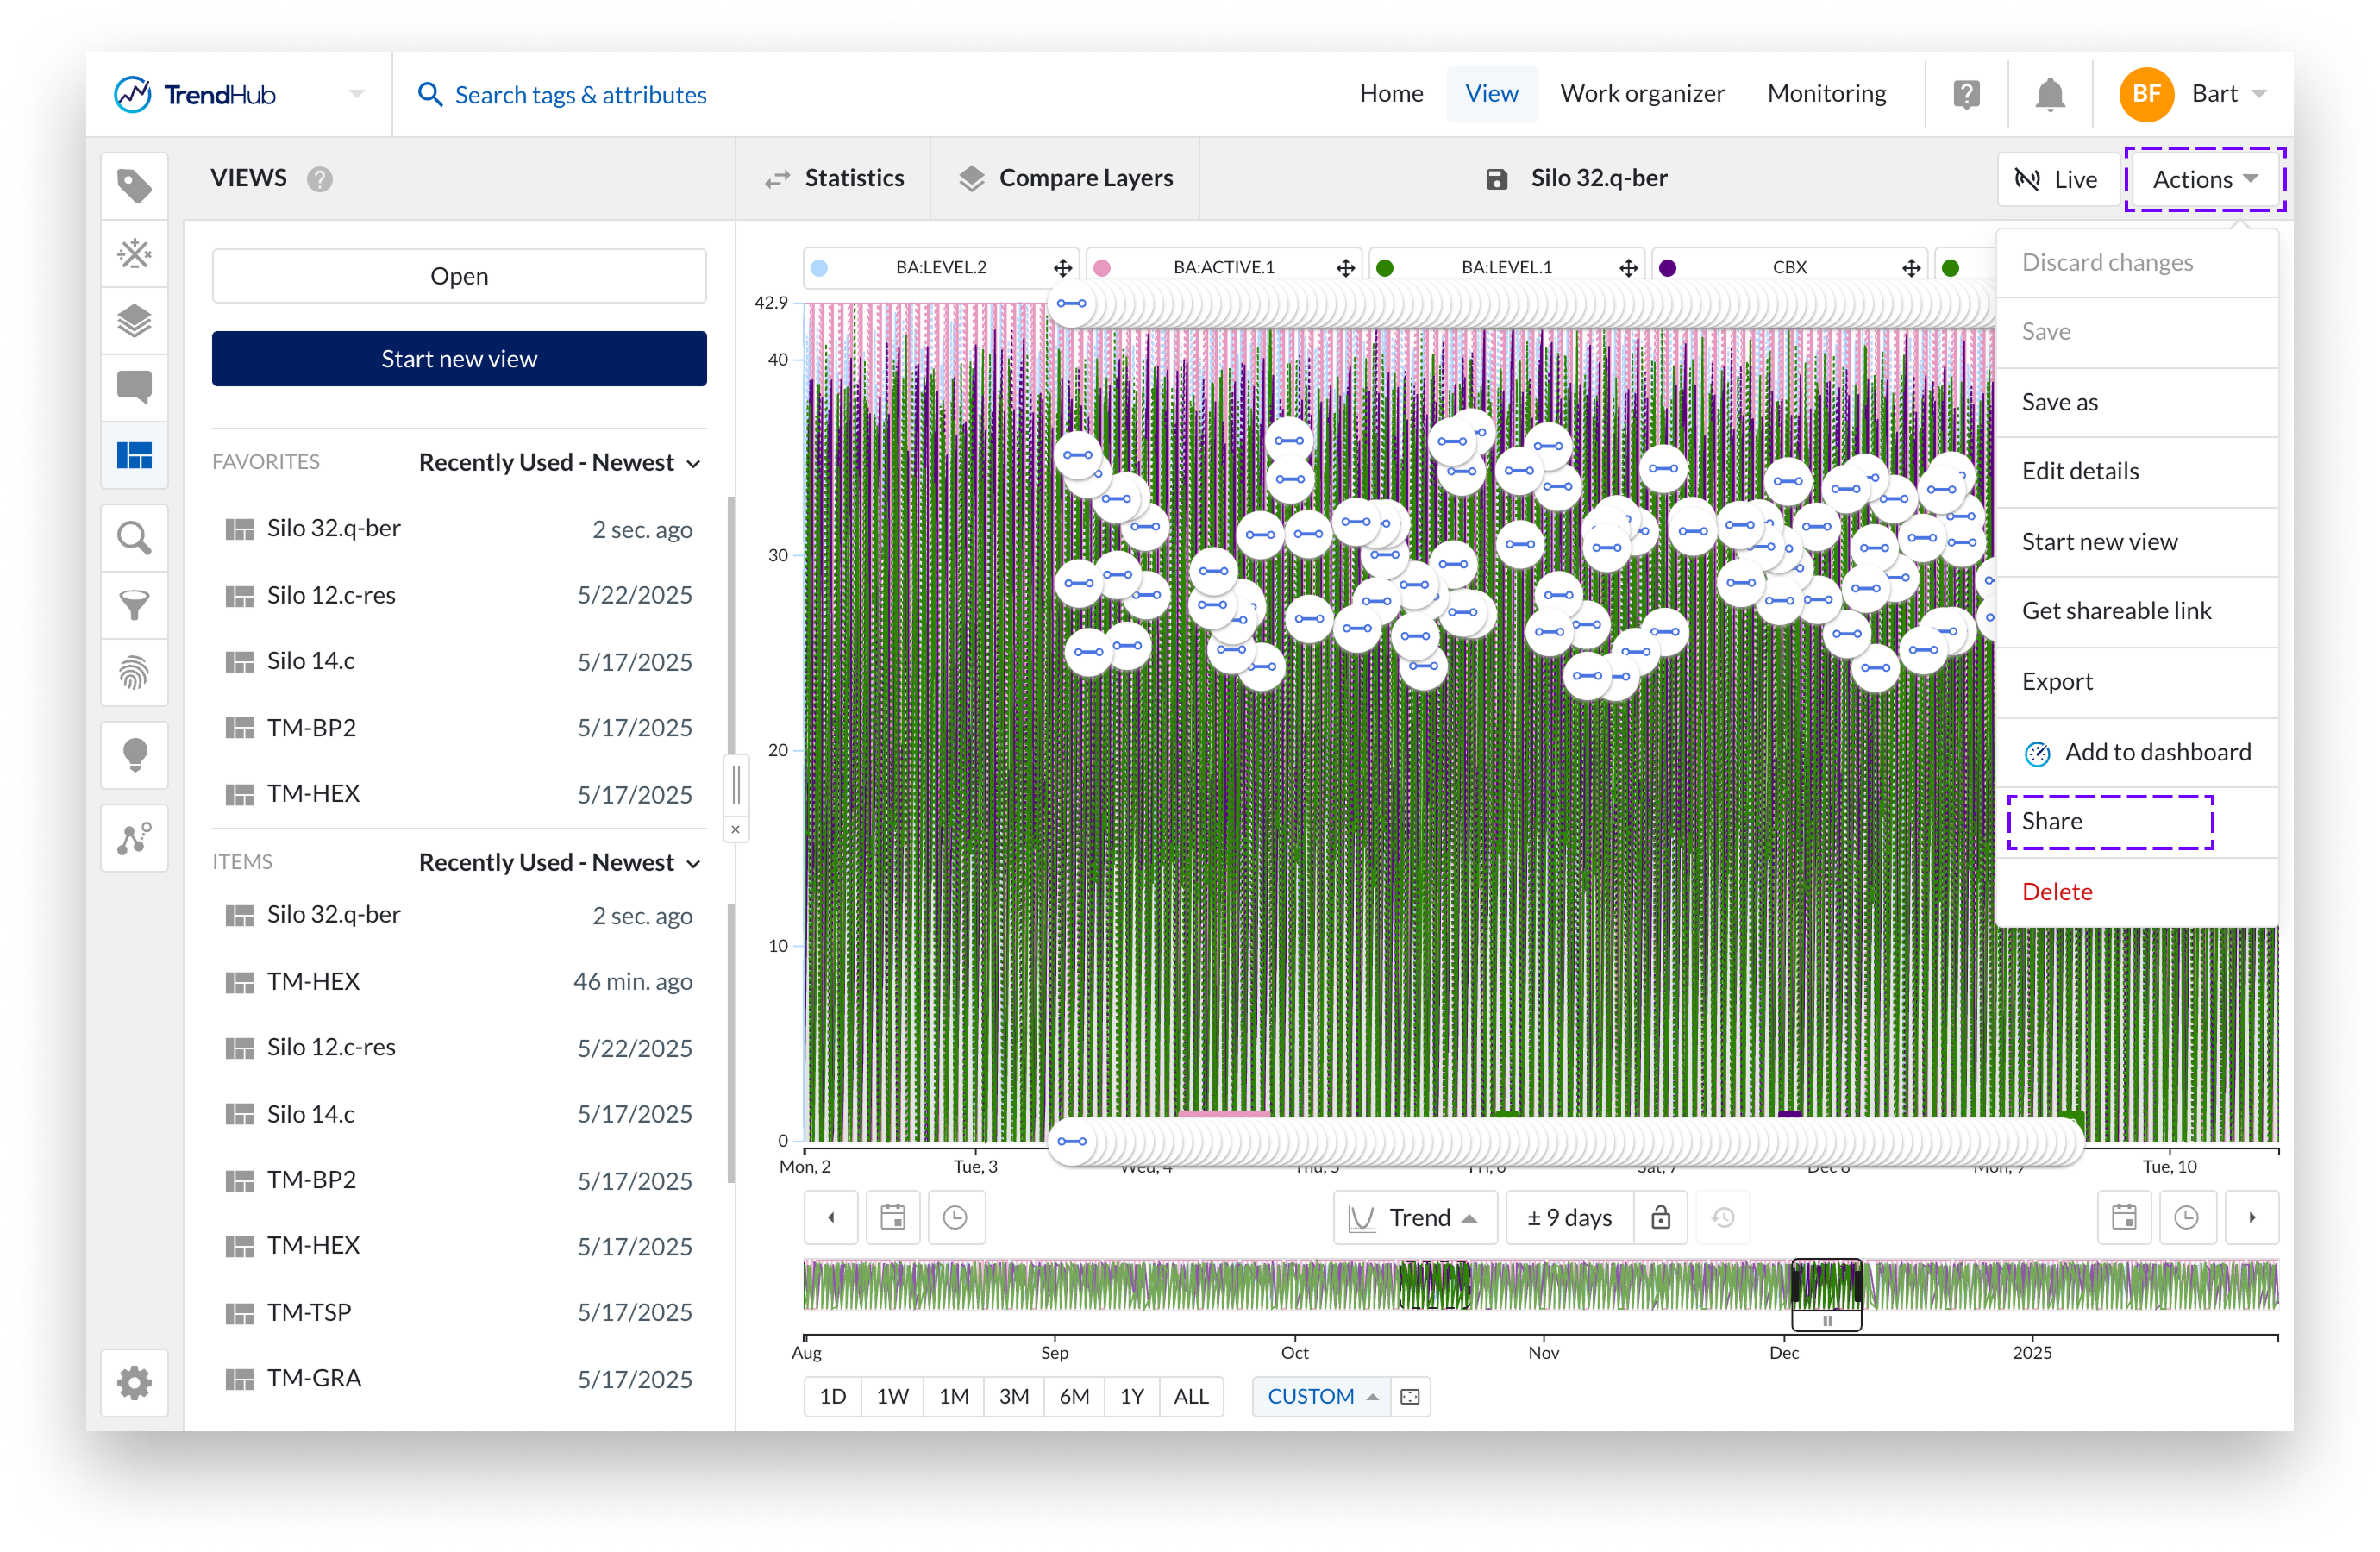
Task: Open the Trend chart type dropdown
Action: pyautogui.click(x=1414, y=1217)
